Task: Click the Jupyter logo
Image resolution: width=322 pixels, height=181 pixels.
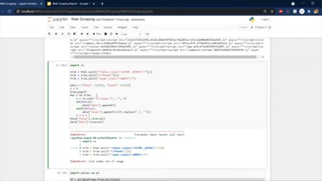Action: click(x=58, y=19)
